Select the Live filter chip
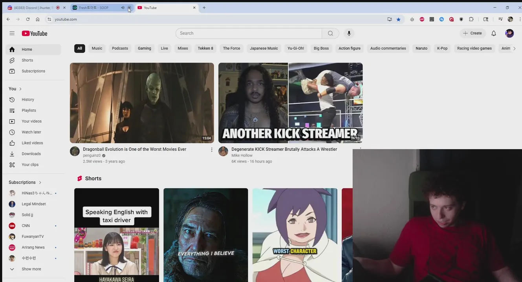The width and height of the screenshot is (522, 282). tap(164, 48)
